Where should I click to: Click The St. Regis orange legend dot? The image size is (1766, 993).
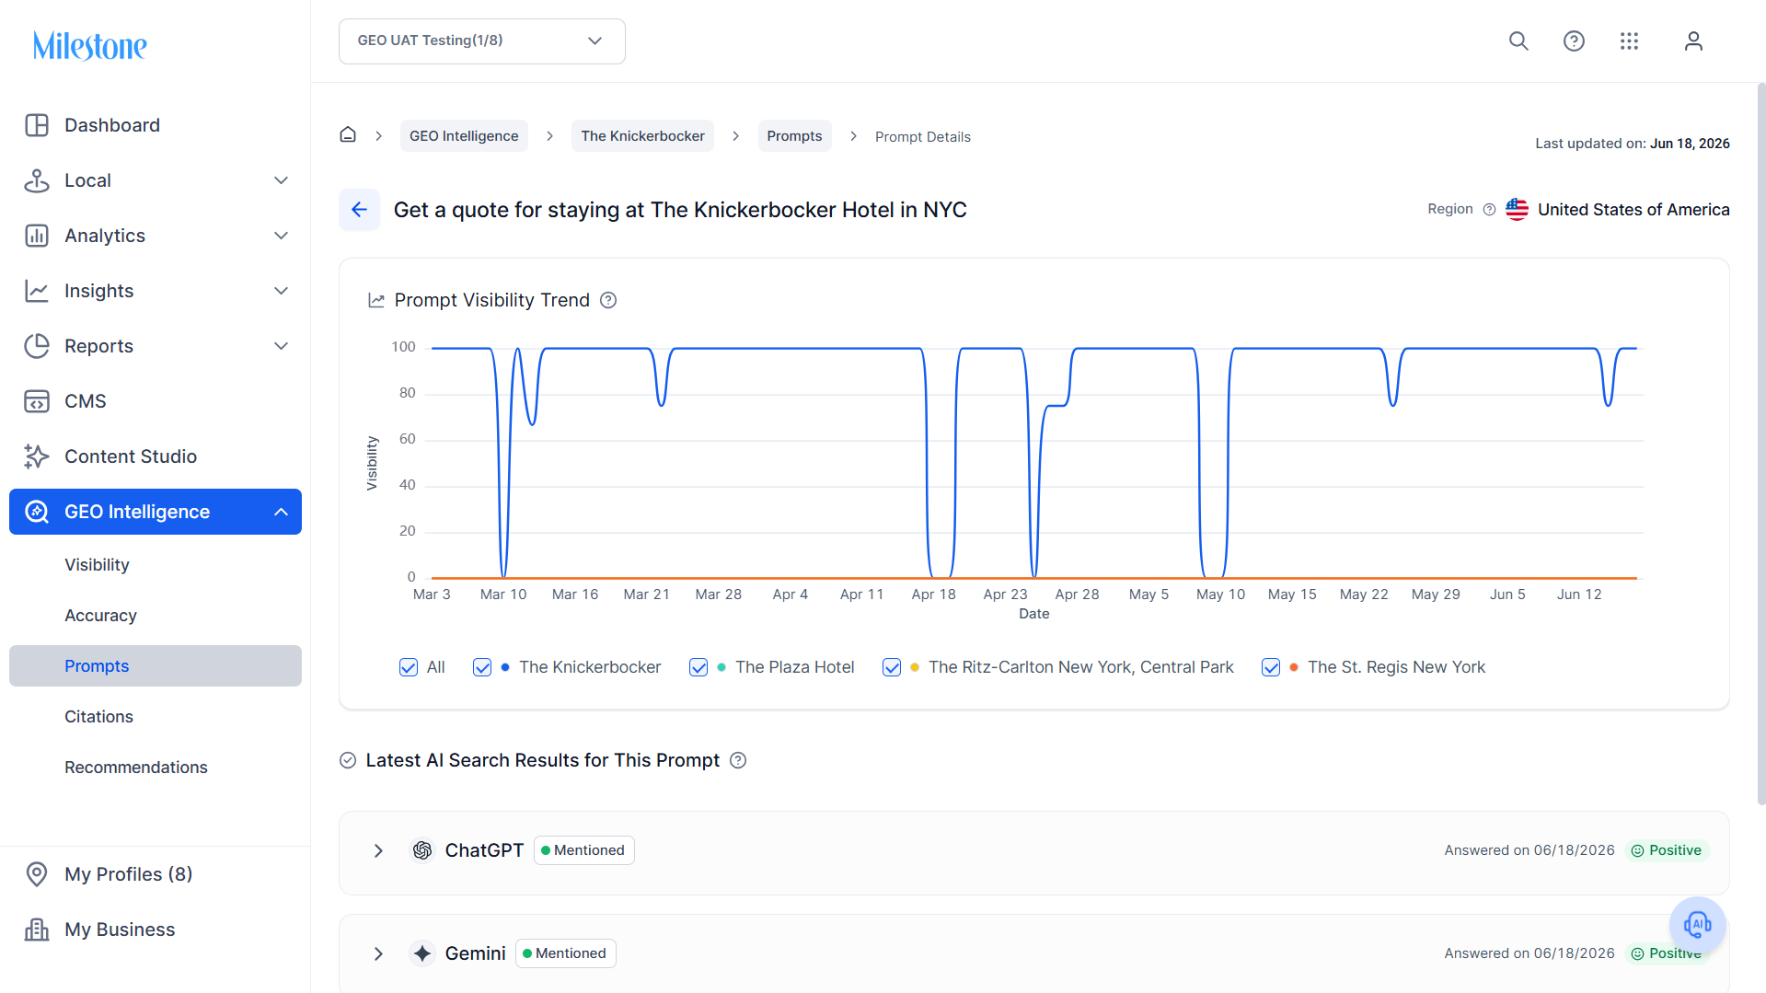[1294, 667]
